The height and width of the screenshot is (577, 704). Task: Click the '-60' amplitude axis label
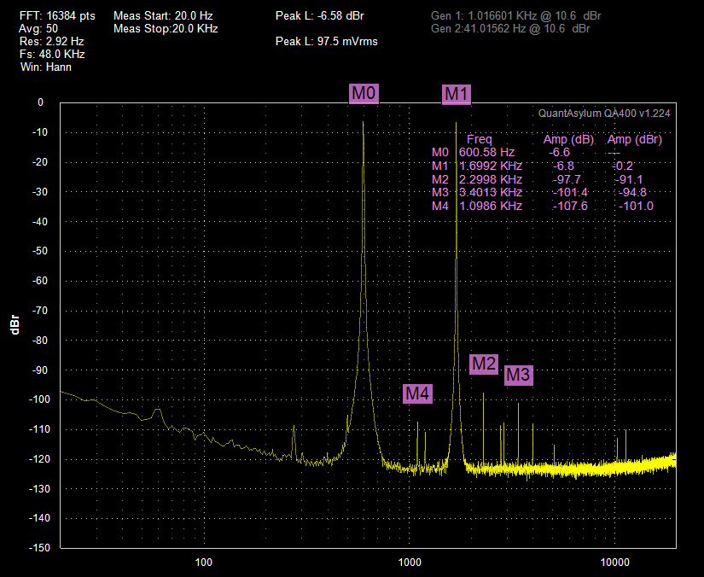[40, 281]
